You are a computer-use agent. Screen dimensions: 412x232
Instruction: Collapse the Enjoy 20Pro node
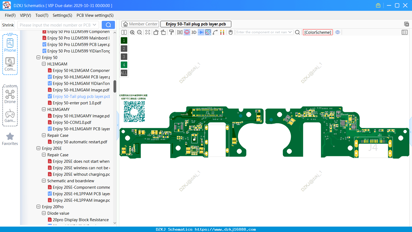pyautogui.click(x=38, y=207)
